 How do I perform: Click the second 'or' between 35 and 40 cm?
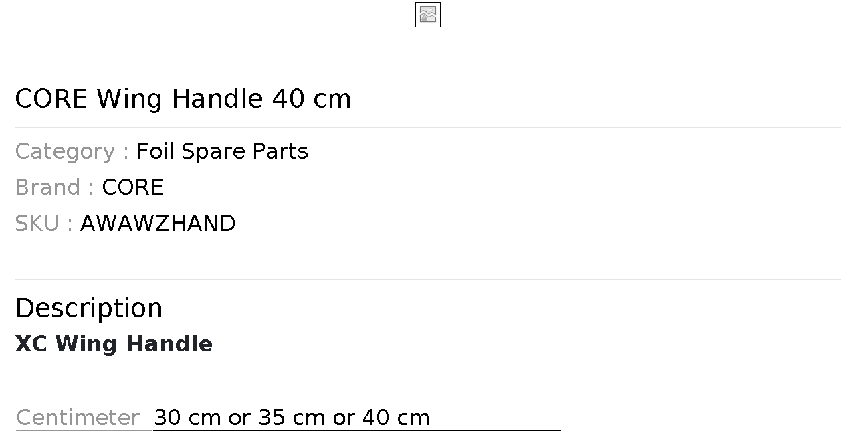[344, 418]
